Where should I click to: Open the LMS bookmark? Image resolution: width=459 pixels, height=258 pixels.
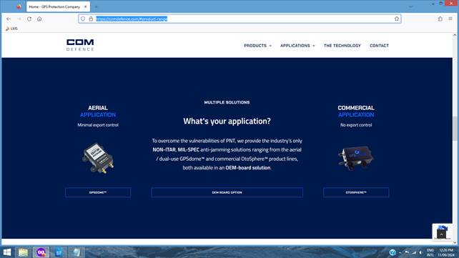[11, 29]
